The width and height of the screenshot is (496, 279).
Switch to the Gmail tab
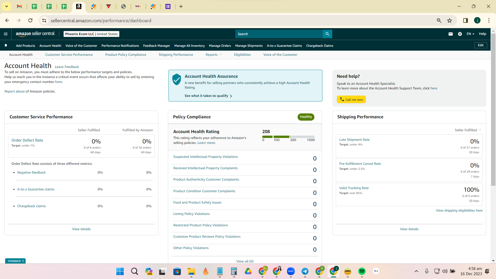pos(19,6)
